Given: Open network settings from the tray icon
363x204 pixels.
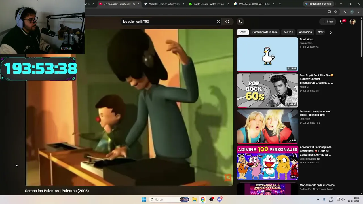Looking at the screenshot, I should pos(338,199).
